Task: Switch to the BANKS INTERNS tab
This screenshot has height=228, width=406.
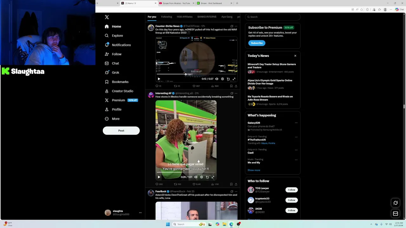Action: coord(207,17)
